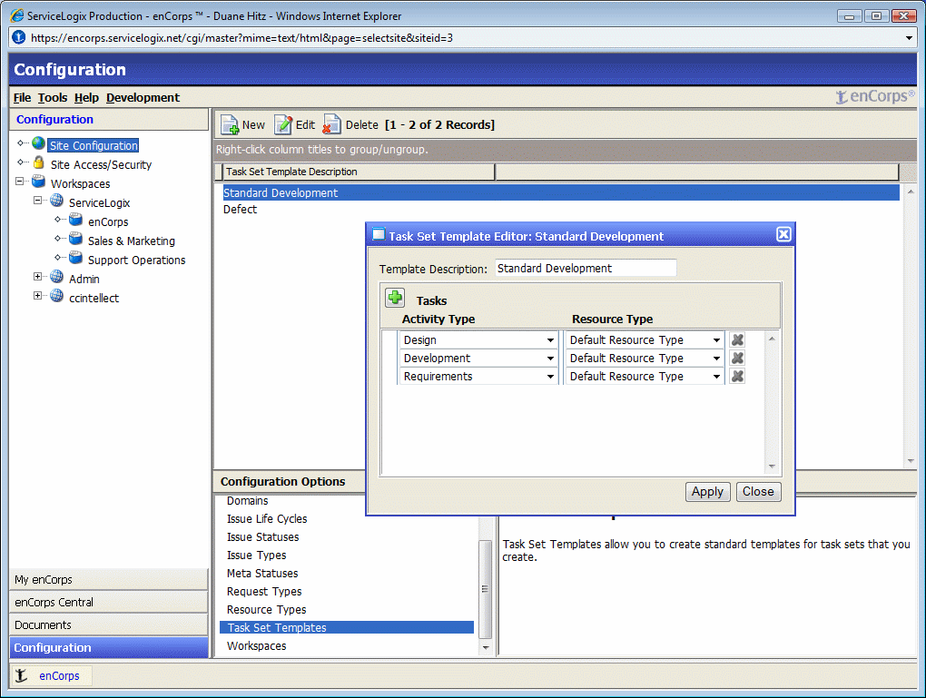Open resource type dropdown for Requirements row
Image resolution: width=926 pixels, height=698 pixels.
point(716,377)
